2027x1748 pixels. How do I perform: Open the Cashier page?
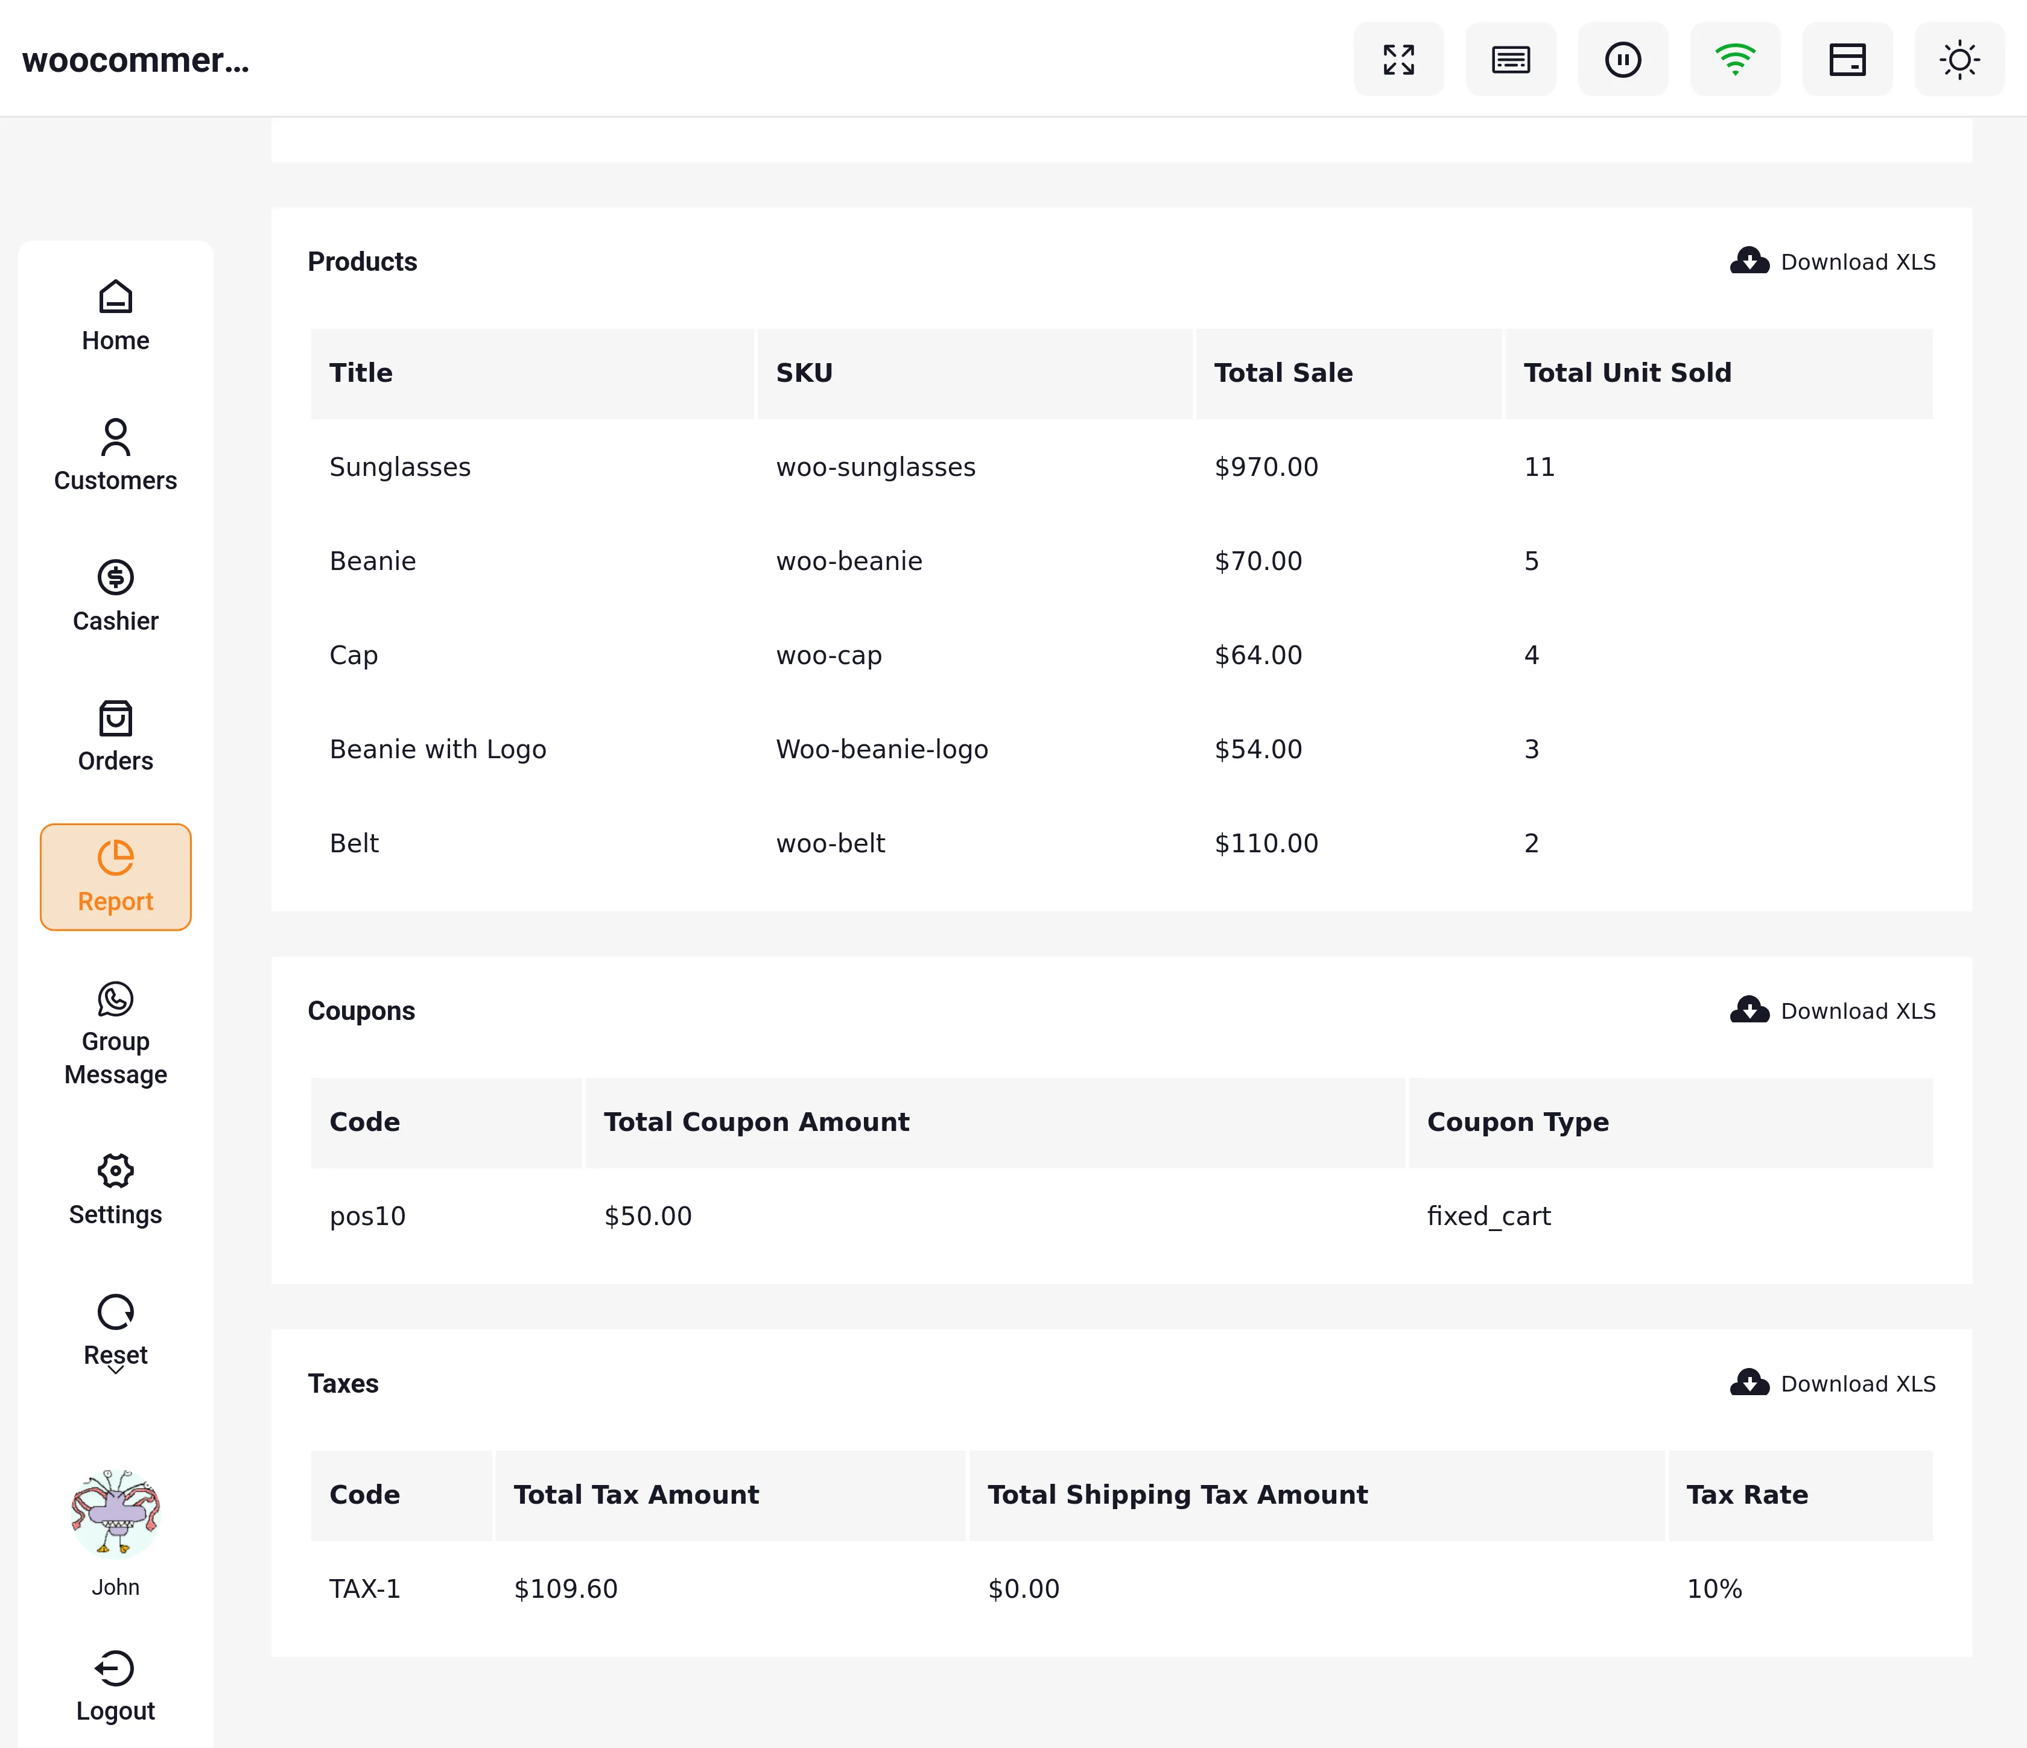click(115, 596)
